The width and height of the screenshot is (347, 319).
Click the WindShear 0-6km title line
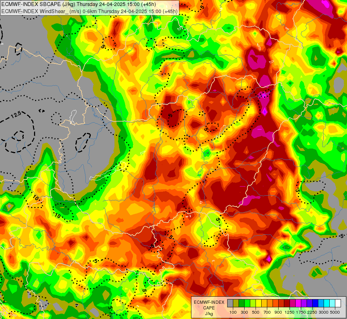[89, 11]
